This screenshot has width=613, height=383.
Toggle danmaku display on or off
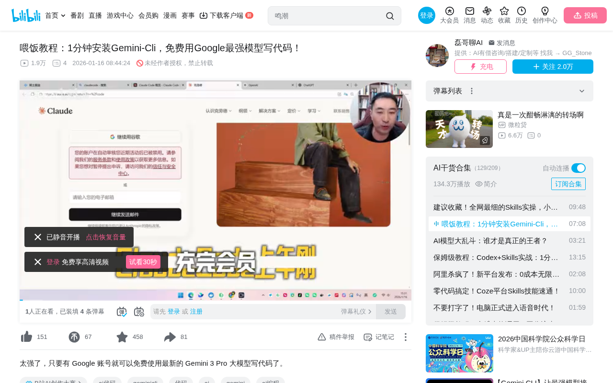122,312
